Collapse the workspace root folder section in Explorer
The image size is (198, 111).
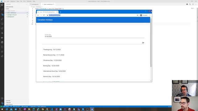17,9
